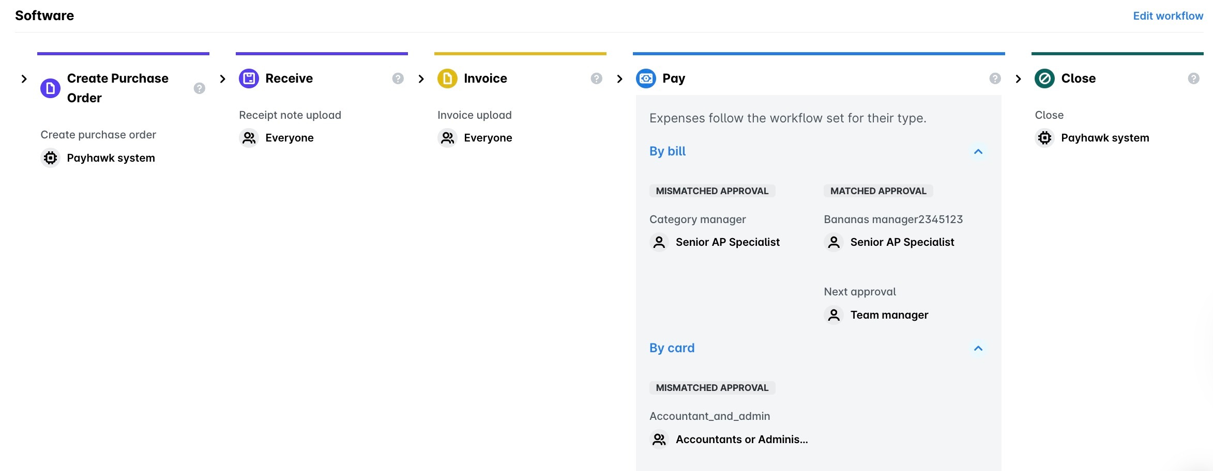Open help icon next to Close step
The width and height of the screenshot is (1213, 471).
(x=1193, y=78)
